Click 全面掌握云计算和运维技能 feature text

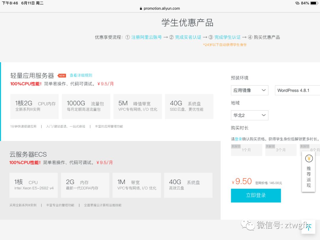(103, 205)
